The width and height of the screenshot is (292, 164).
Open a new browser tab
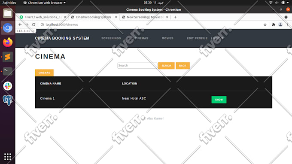pyautogui.click(x=175, y=17)
